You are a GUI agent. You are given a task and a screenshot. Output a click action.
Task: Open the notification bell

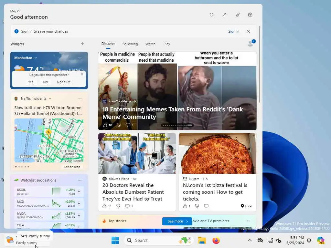coord(309,240)
